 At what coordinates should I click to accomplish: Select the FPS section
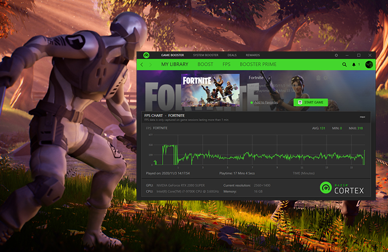click(226, 65)
